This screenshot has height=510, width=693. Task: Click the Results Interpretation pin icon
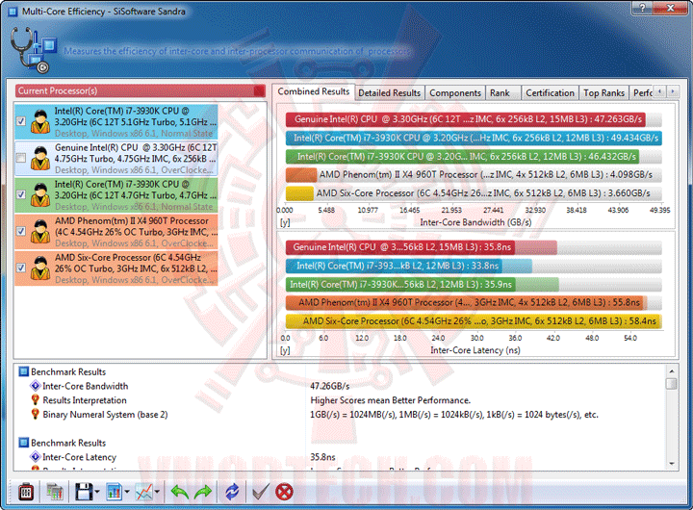[x=35, y=400]
